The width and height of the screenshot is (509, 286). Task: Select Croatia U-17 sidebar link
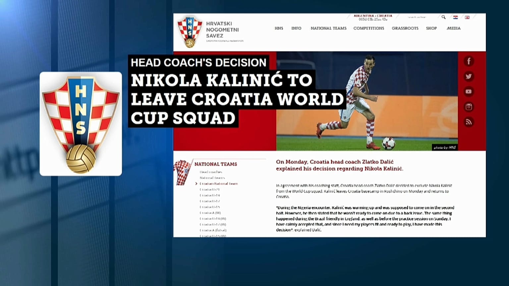point(209,201)
